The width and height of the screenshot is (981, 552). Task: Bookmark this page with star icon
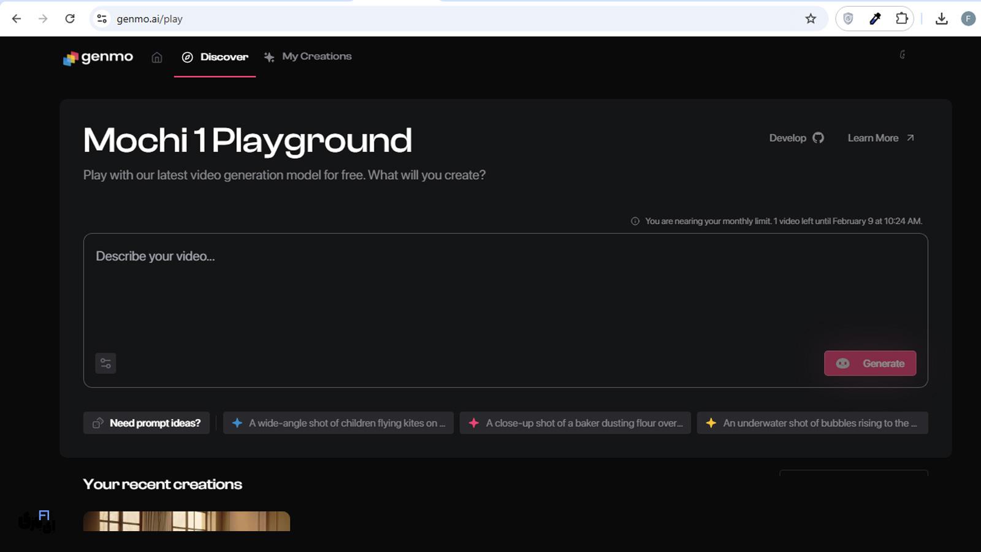point(811,18)
